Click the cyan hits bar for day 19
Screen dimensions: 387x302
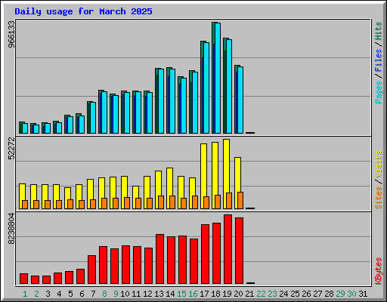pos(229,86)
